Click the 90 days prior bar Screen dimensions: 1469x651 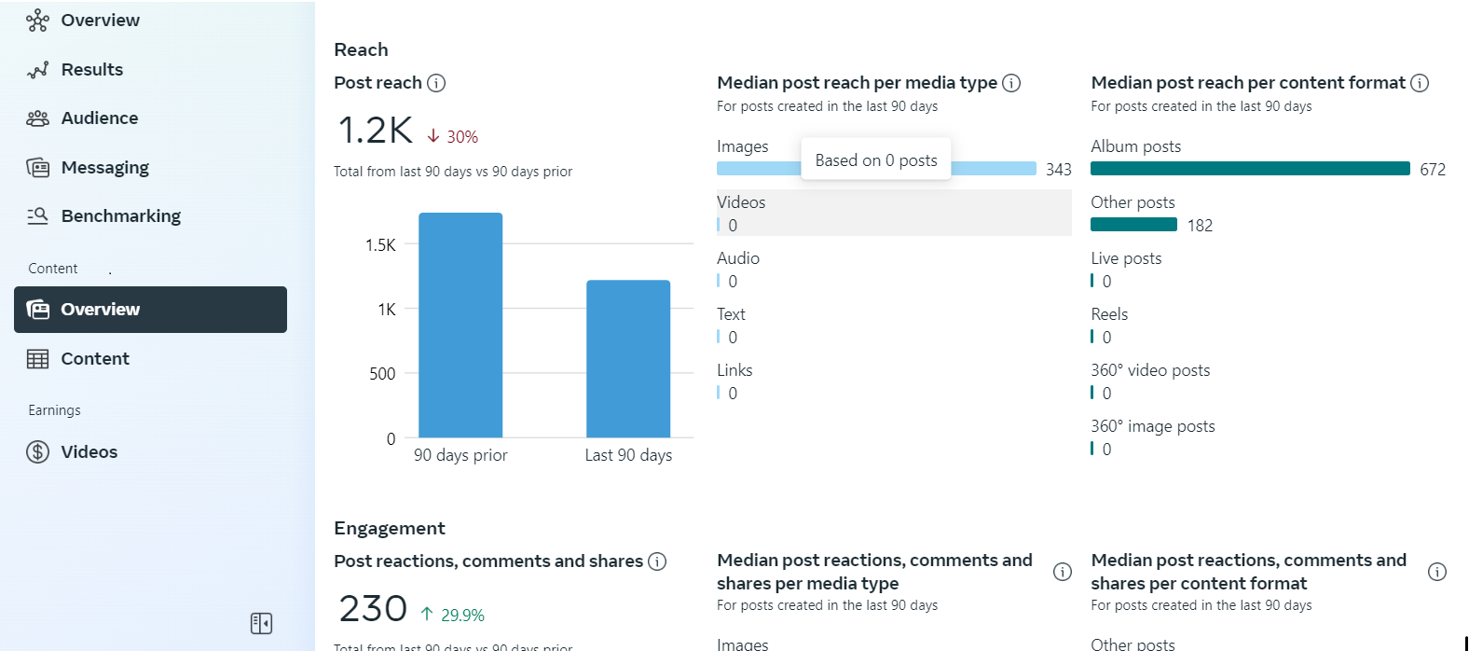pyautogui.click(x=460, y=325)
